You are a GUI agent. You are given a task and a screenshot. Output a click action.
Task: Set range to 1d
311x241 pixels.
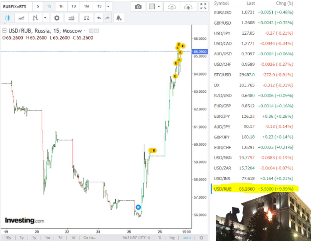coord(73,238)
